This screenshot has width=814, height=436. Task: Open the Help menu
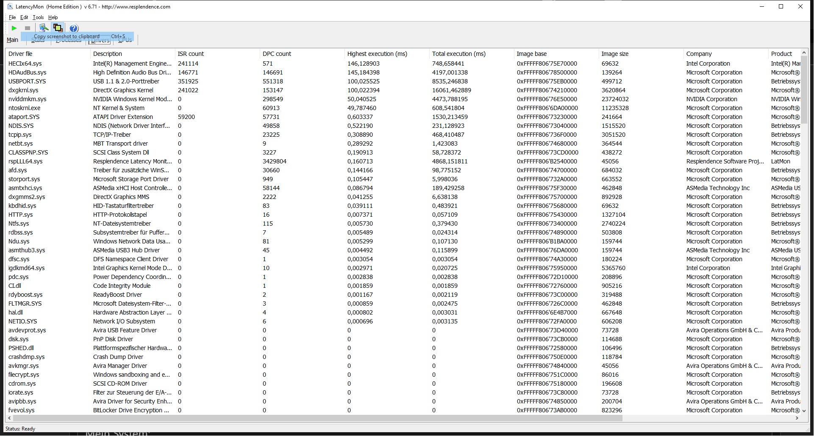point(53,17)
